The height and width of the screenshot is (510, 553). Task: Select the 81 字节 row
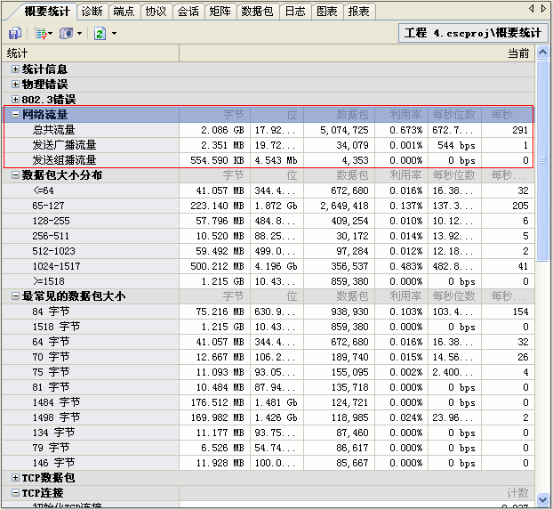(268, 387)
